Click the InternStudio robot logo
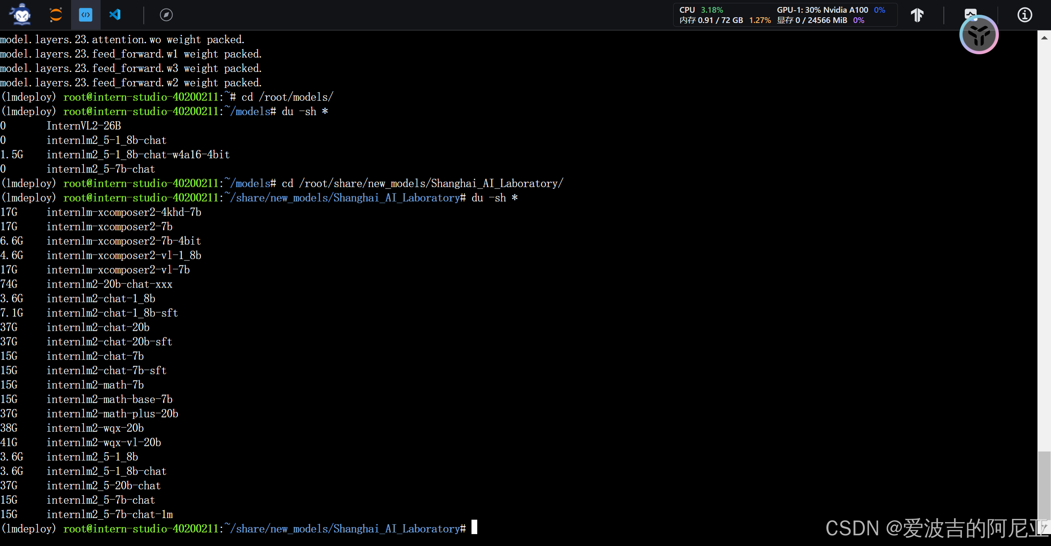This screenshot has height=546, width=1051. tap(21, 15)
